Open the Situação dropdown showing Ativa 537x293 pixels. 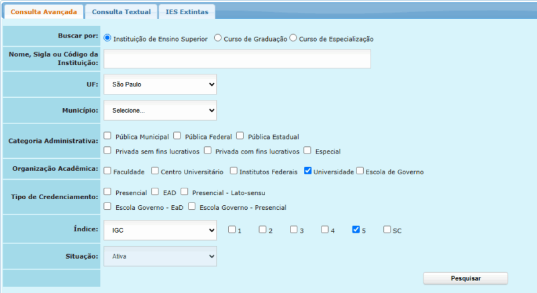coord(160,256)
